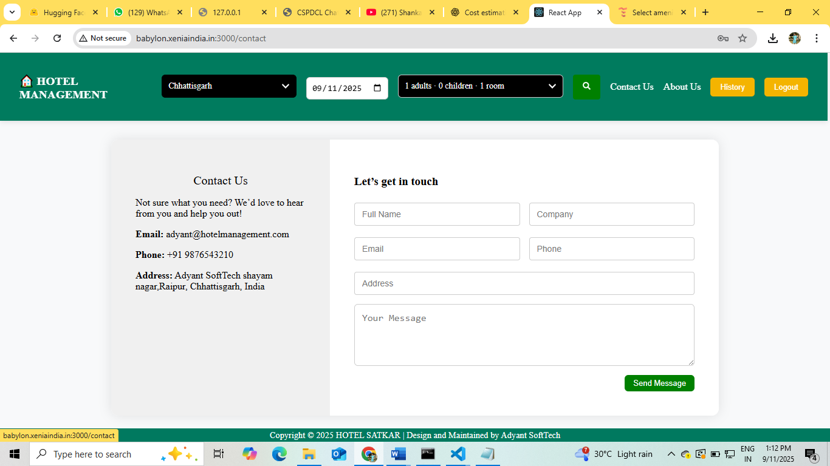Expand the browser tab search chevron
830x466 pixels.
tap(12, 12)
